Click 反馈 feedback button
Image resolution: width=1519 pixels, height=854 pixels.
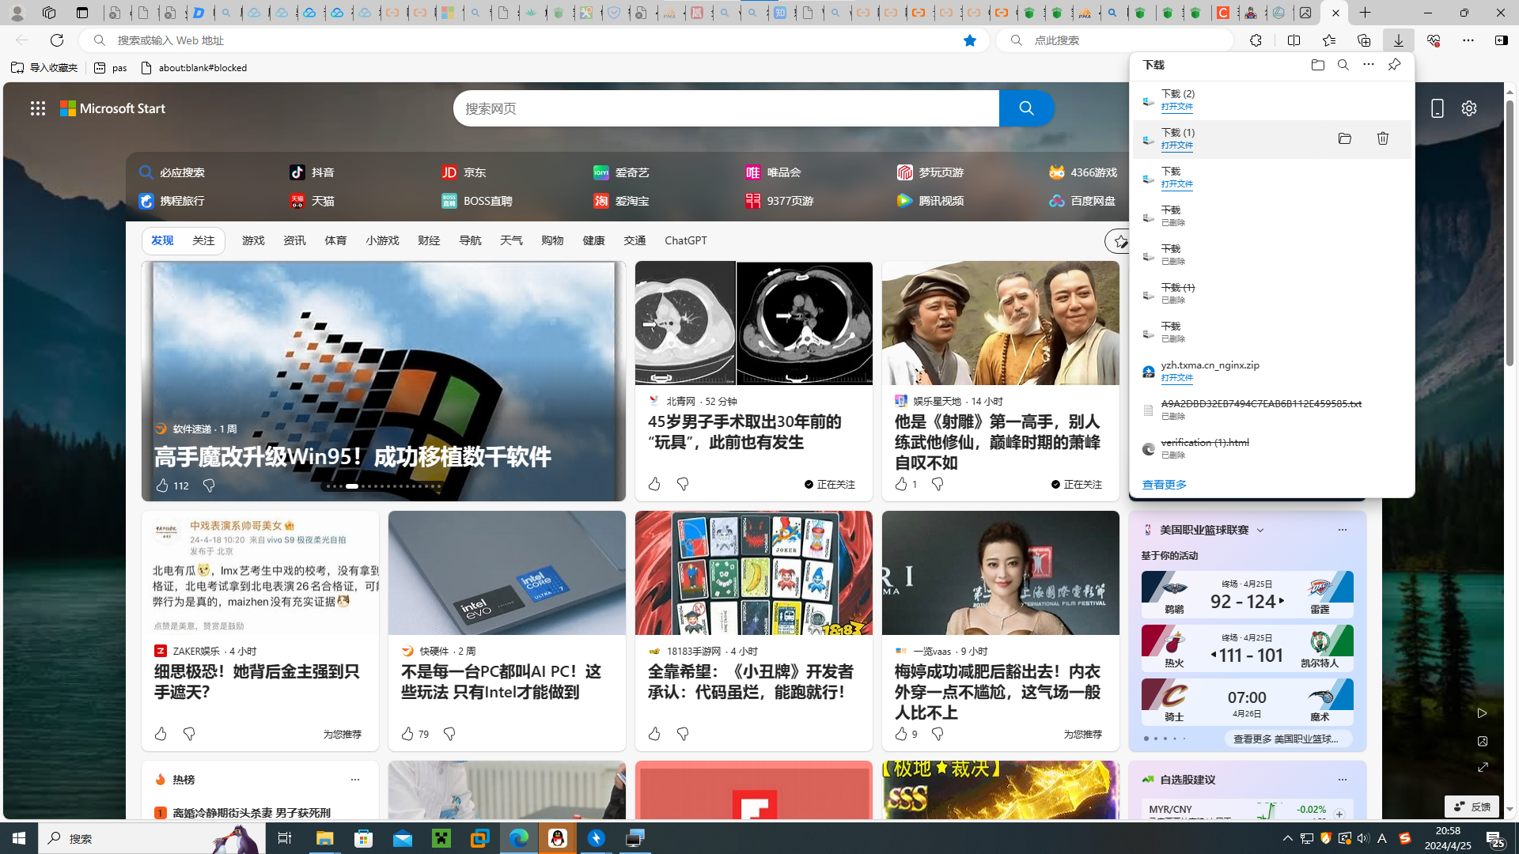click(1472, 807)
